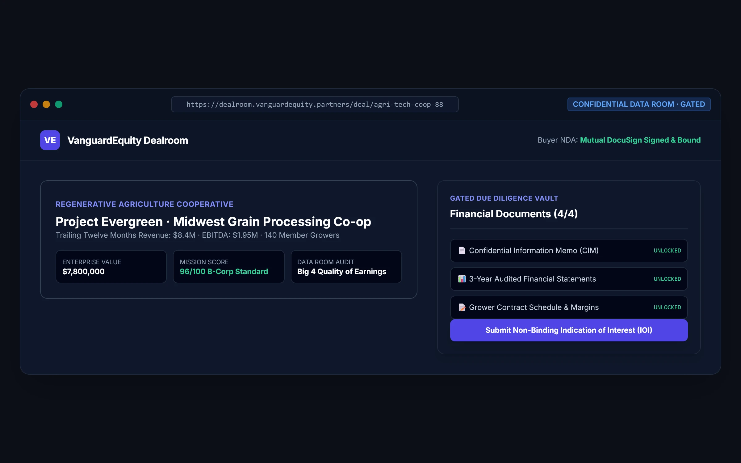Click UNLOCKED status for Audited Financial Statements
The width and height of the screenshot is (741, 463).
pos(667,279)
